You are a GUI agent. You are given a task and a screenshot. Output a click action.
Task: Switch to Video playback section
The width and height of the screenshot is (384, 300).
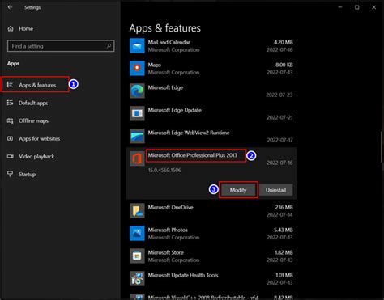(x=36, y=156)
